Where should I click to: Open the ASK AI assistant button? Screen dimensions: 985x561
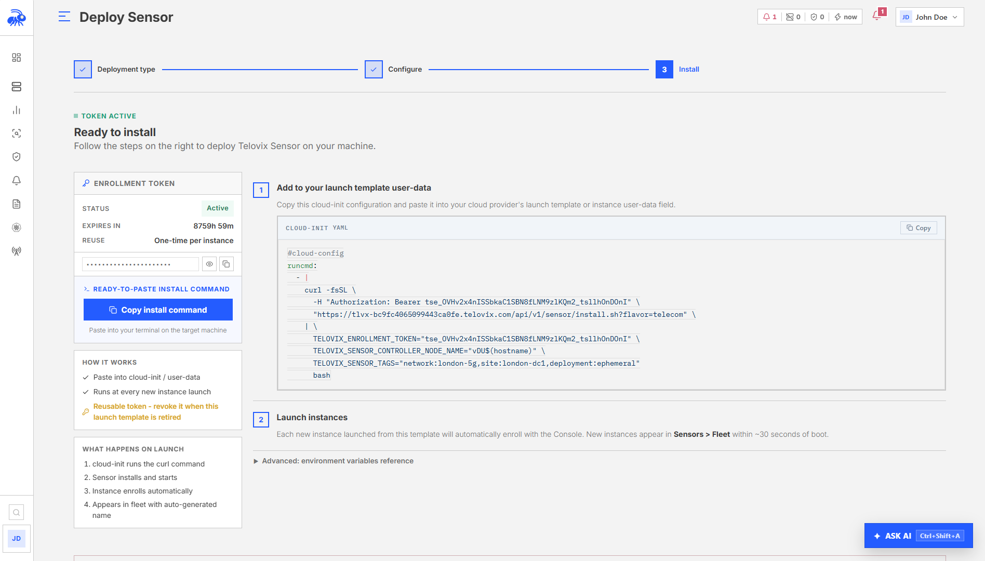click(919, 536)
